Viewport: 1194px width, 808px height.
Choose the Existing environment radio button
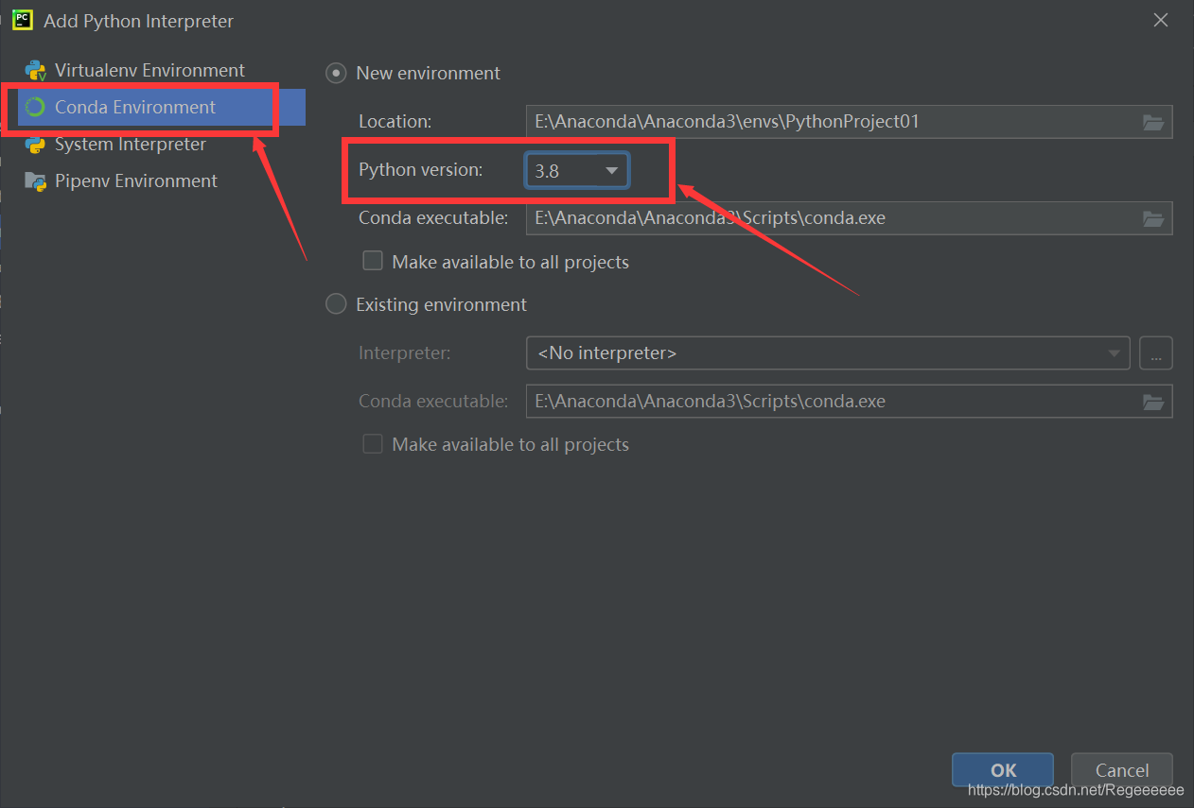(336, 305)
